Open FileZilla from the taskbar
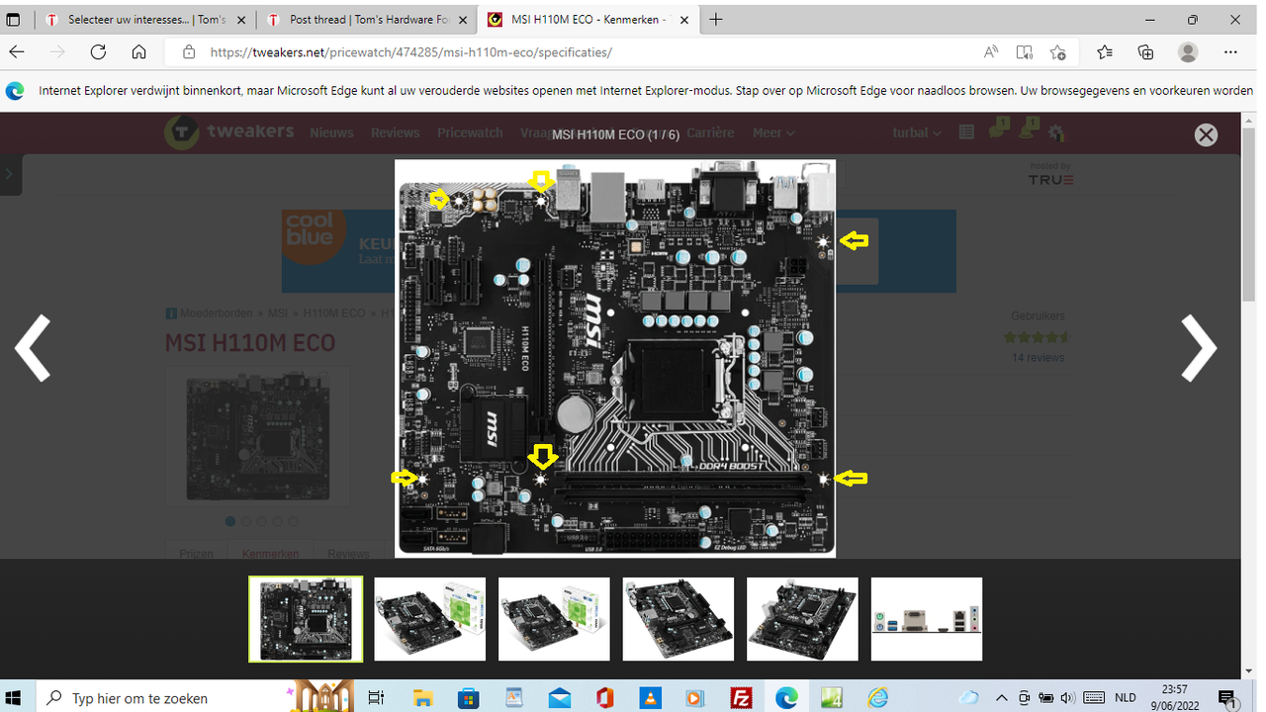The image size is (1266, 712). [x=742, y=698]
